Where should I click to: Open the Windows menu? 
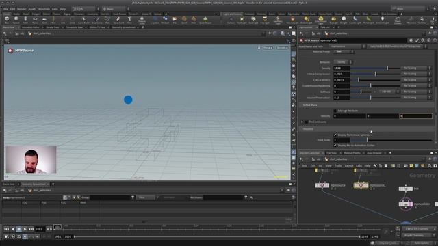(x=44, y=9)
